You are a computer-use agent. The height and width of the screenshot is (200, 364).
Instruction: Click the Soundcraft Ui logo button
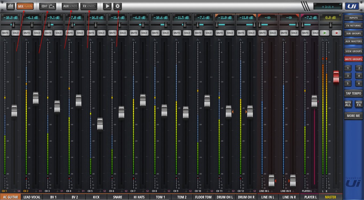click(352, 6)
